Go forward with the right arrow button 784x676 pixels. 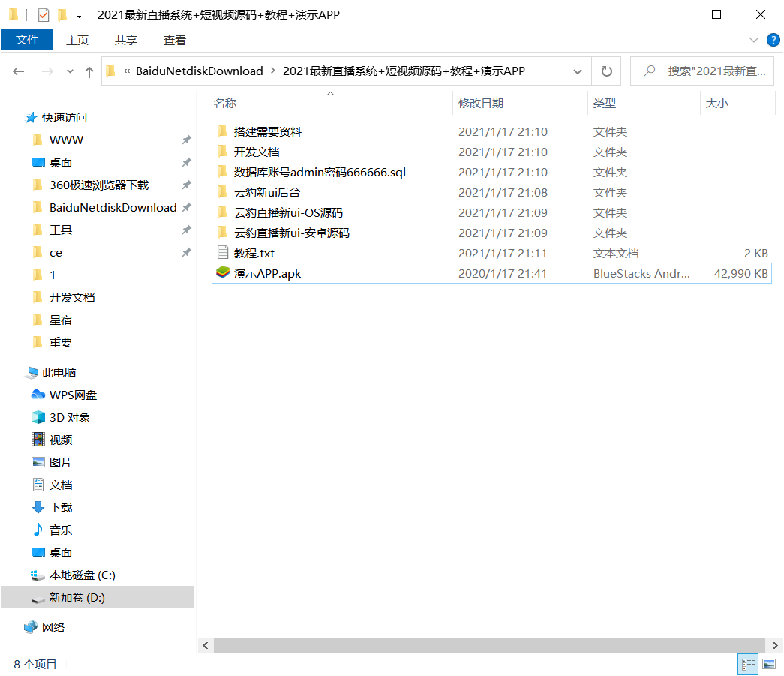(47, 71)
